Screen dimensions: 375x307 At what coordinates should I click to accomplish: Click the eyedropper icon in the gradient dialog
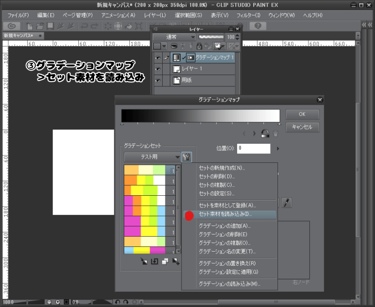(286, 202)
